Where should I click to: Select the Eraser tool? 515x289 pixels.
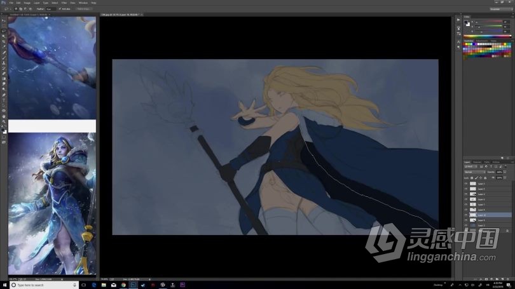(4, 74)
